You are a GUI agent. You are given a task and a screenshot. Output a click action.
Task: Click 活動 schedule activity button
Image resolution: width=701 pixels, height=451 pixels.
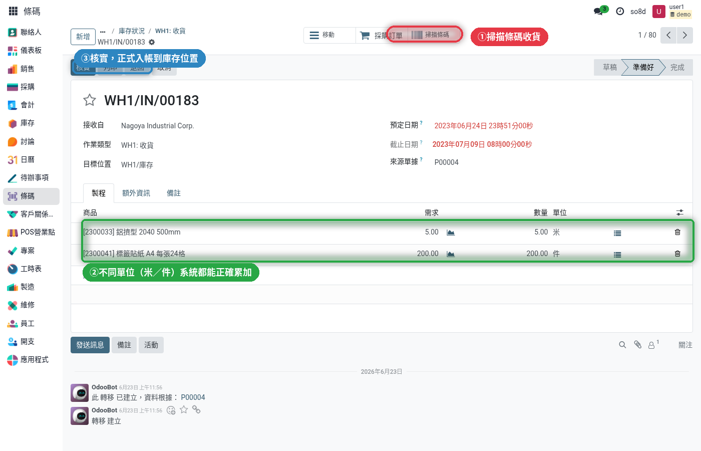click(x=151, y=345)
